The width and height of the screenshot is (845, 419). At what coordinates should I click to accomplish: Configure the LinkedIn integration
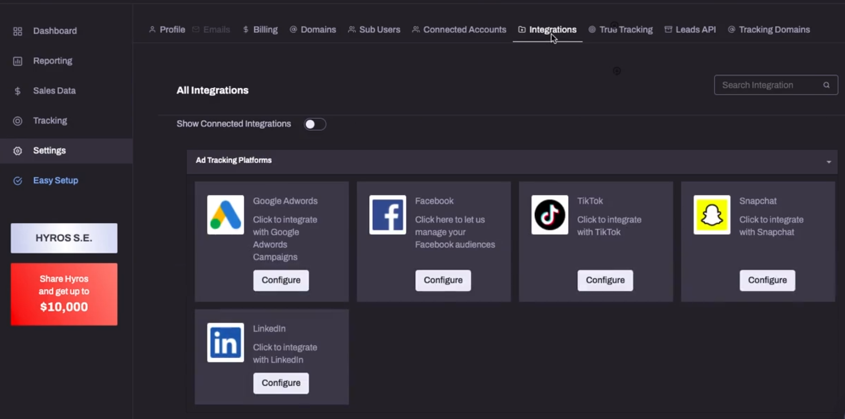(281, 383)
